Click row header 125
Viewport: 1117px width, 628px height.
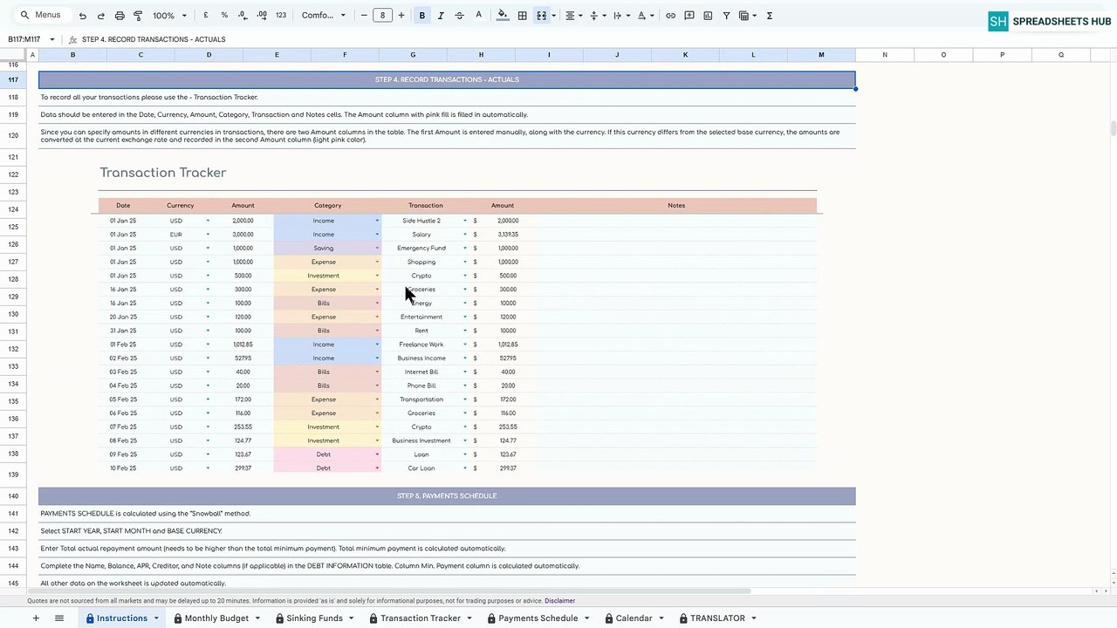pos(13,227)
